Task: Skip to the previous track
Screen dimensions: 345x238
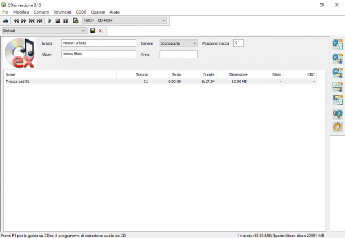Action: click(32, 21)
